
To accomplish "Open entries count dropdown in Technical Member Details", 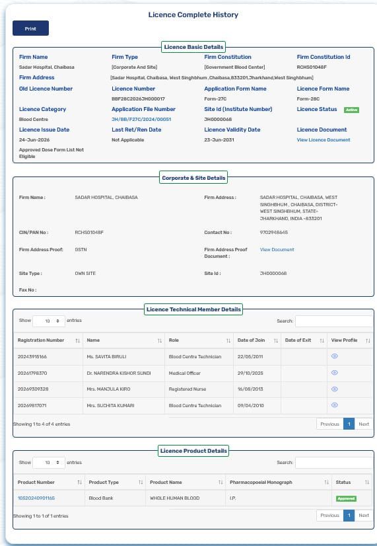I will (x=49, y=321).
